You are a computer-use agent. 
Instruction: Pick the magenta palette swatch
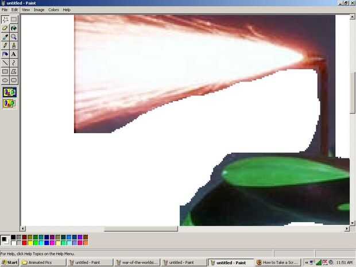click(52, 243)
